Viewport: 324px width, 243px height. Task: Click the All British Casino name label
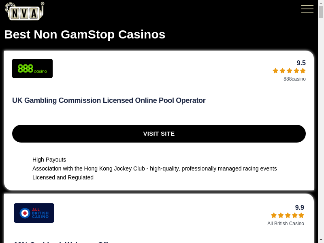286,224
